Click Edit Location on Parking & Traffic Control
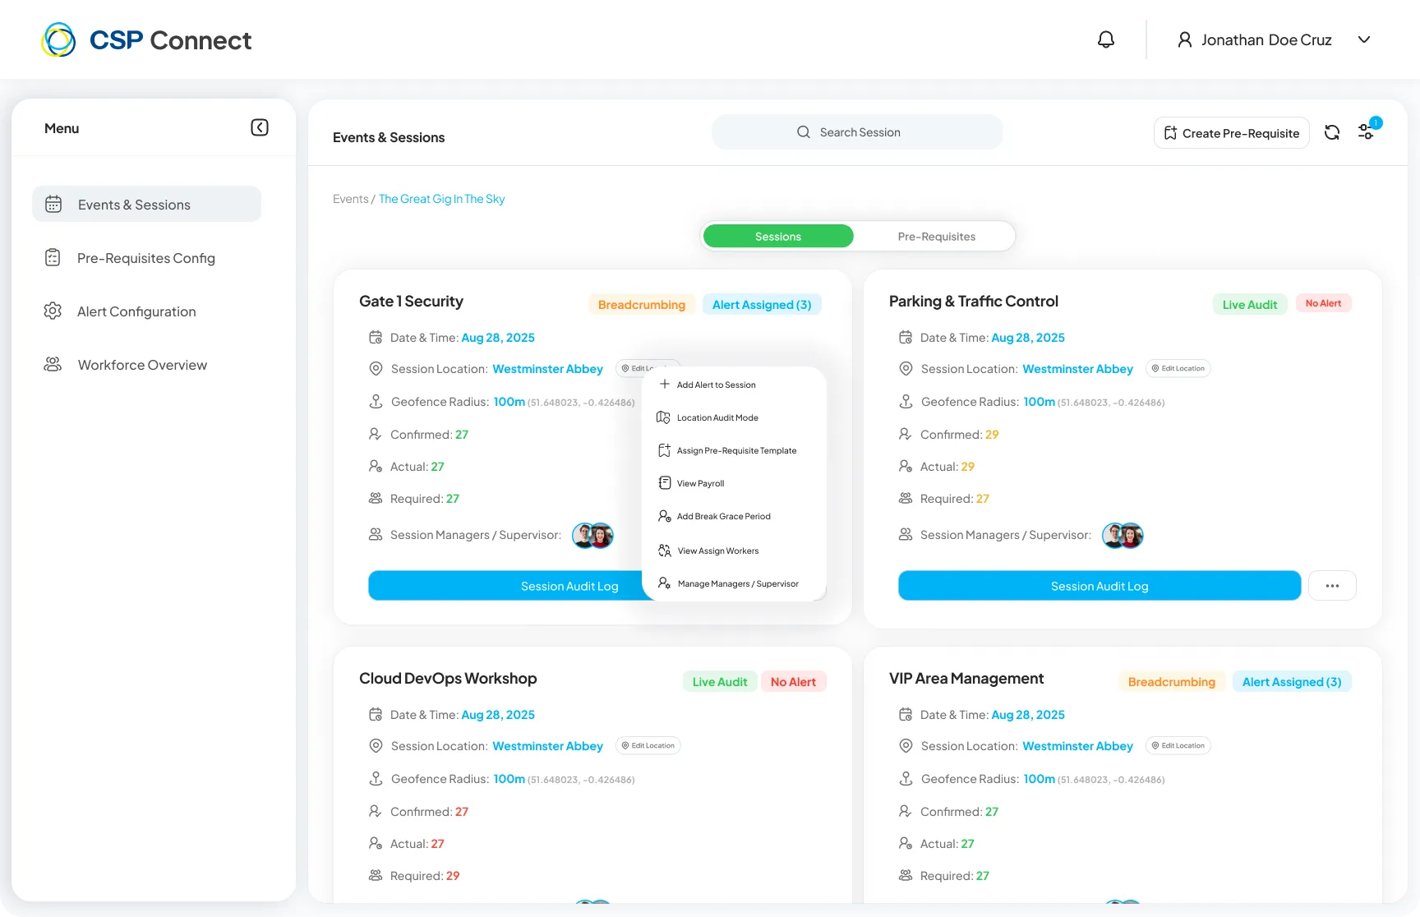Viewport: 1420px width, 917px height. [1178, 369]
